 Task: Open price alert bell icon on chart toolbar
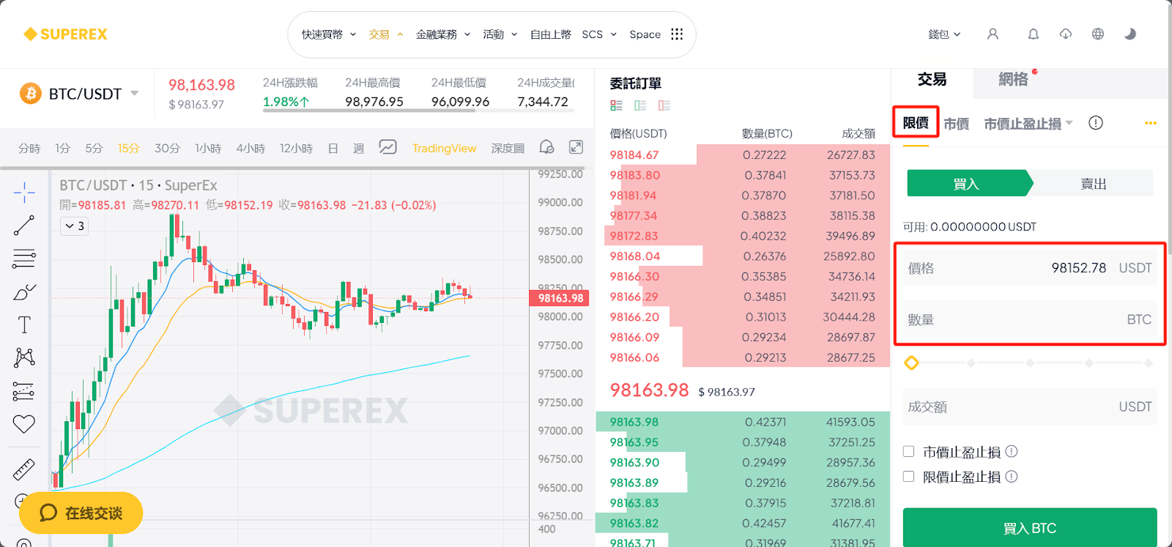pyautogui.click(x=546, y=147)
